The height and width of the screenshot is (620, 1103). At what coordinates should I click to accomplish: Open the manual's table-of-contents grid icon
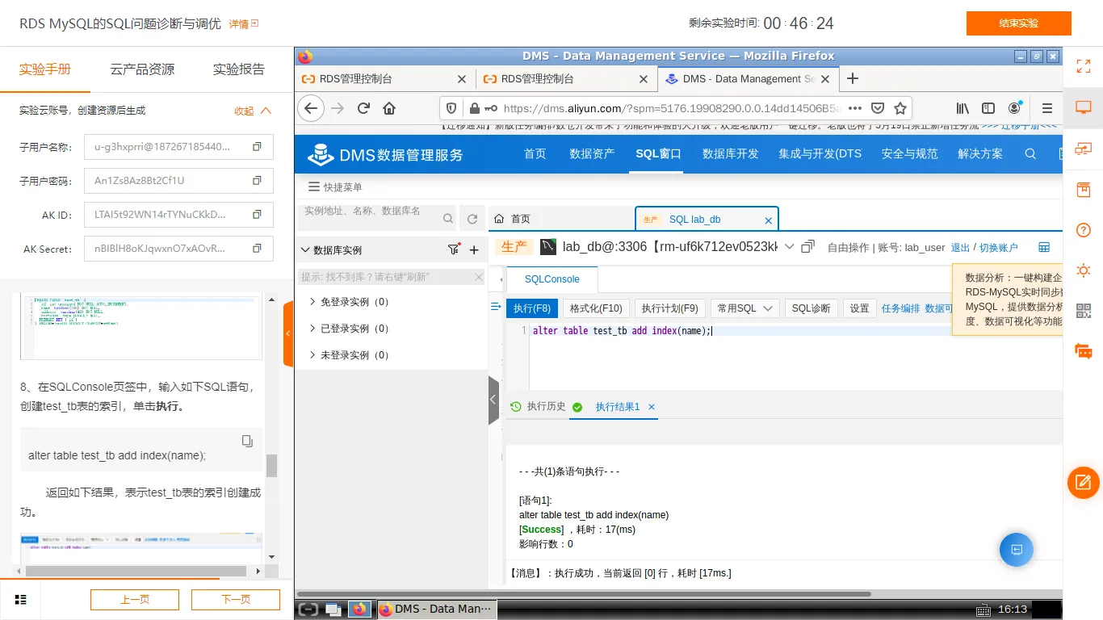click(x=21, y=599)
